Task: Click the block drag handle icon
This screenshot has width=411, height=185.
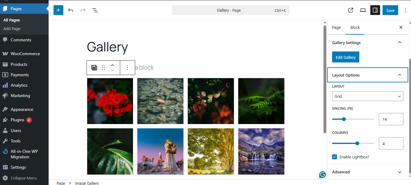Action: pyautogui.click(x=103, y=68)
